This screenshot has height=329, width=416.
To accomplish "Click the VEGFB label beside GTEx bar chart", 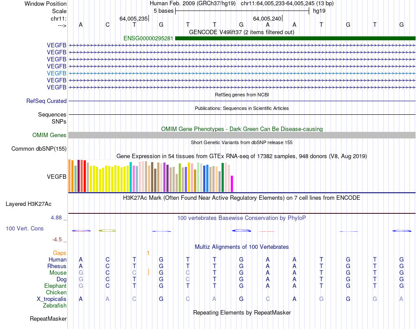I will pos(56,177).
